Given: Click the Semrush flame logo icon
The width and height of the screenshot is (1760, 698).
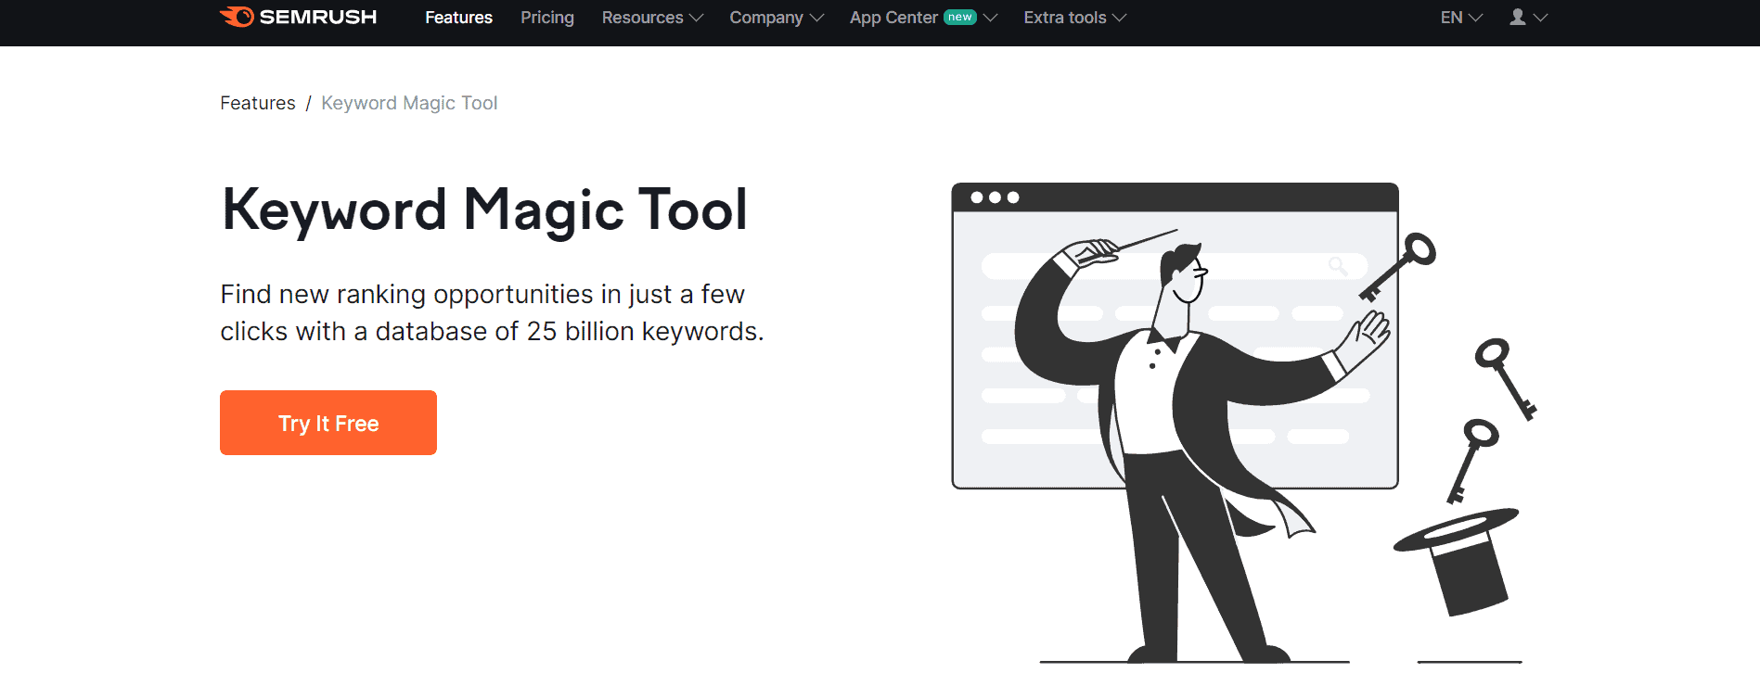Looking at the screenshot, I should tap(237, 17).
